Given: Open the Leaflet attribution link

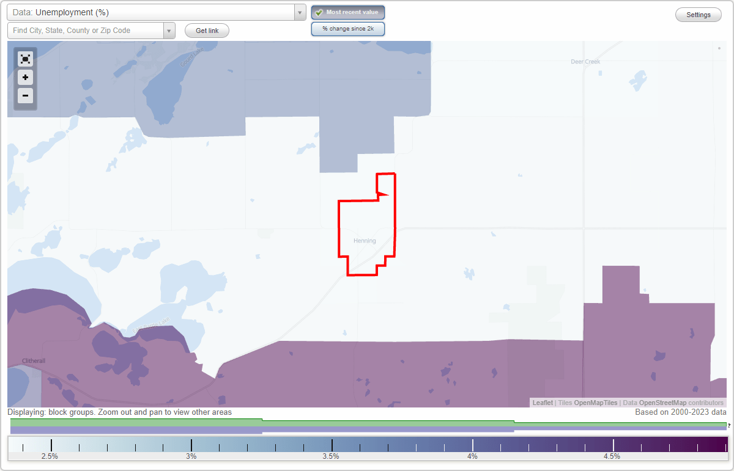Looking at the screenshot, I should [543, 403].
